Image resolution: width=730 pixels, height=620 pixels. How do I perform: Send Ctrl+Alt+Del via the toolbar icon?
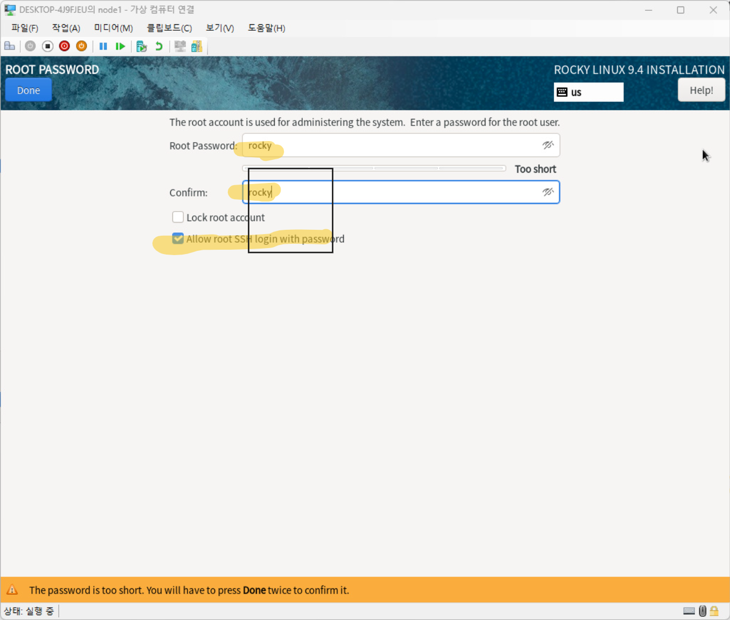[x=10, y=46]
